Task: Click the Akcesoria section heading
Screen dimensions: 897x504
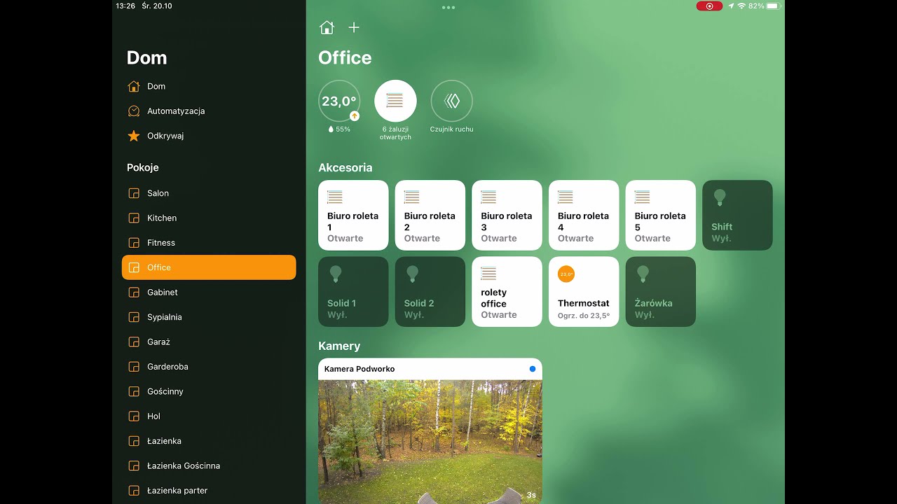Action: click(x=345, y=167)
